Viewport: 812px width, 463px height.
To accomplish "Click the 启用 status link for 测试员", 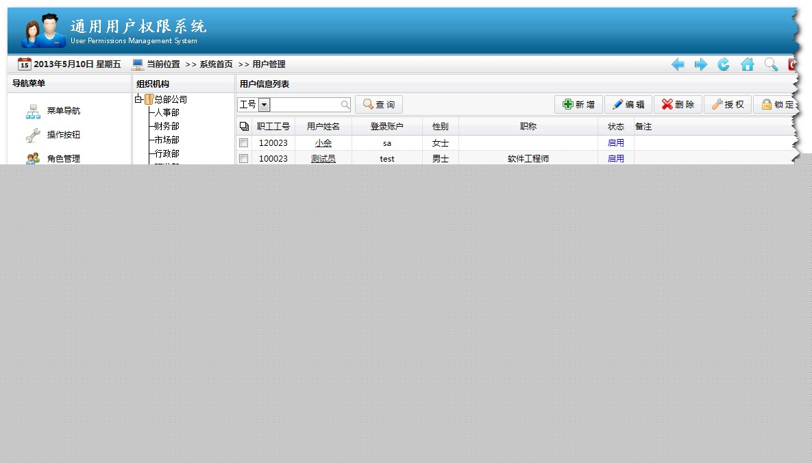I will (x=615, y=158).
